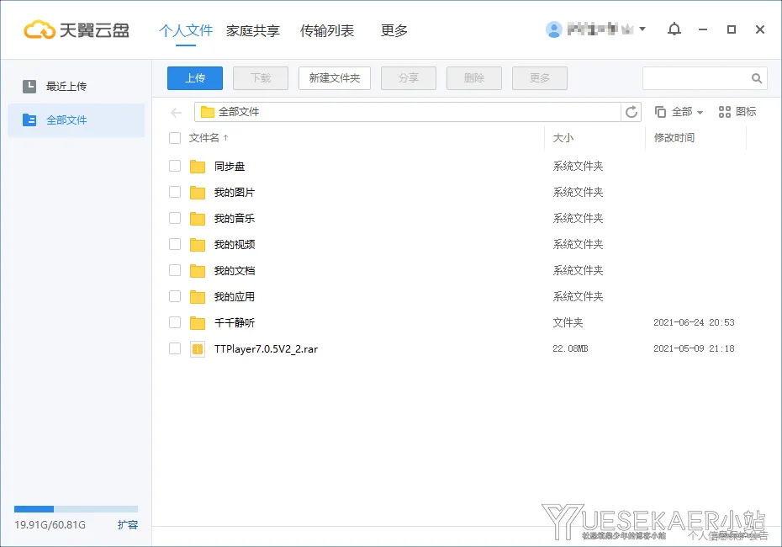782x547 pixels.
Task: Switch to 图标 grid view
Action: point(737,112)
